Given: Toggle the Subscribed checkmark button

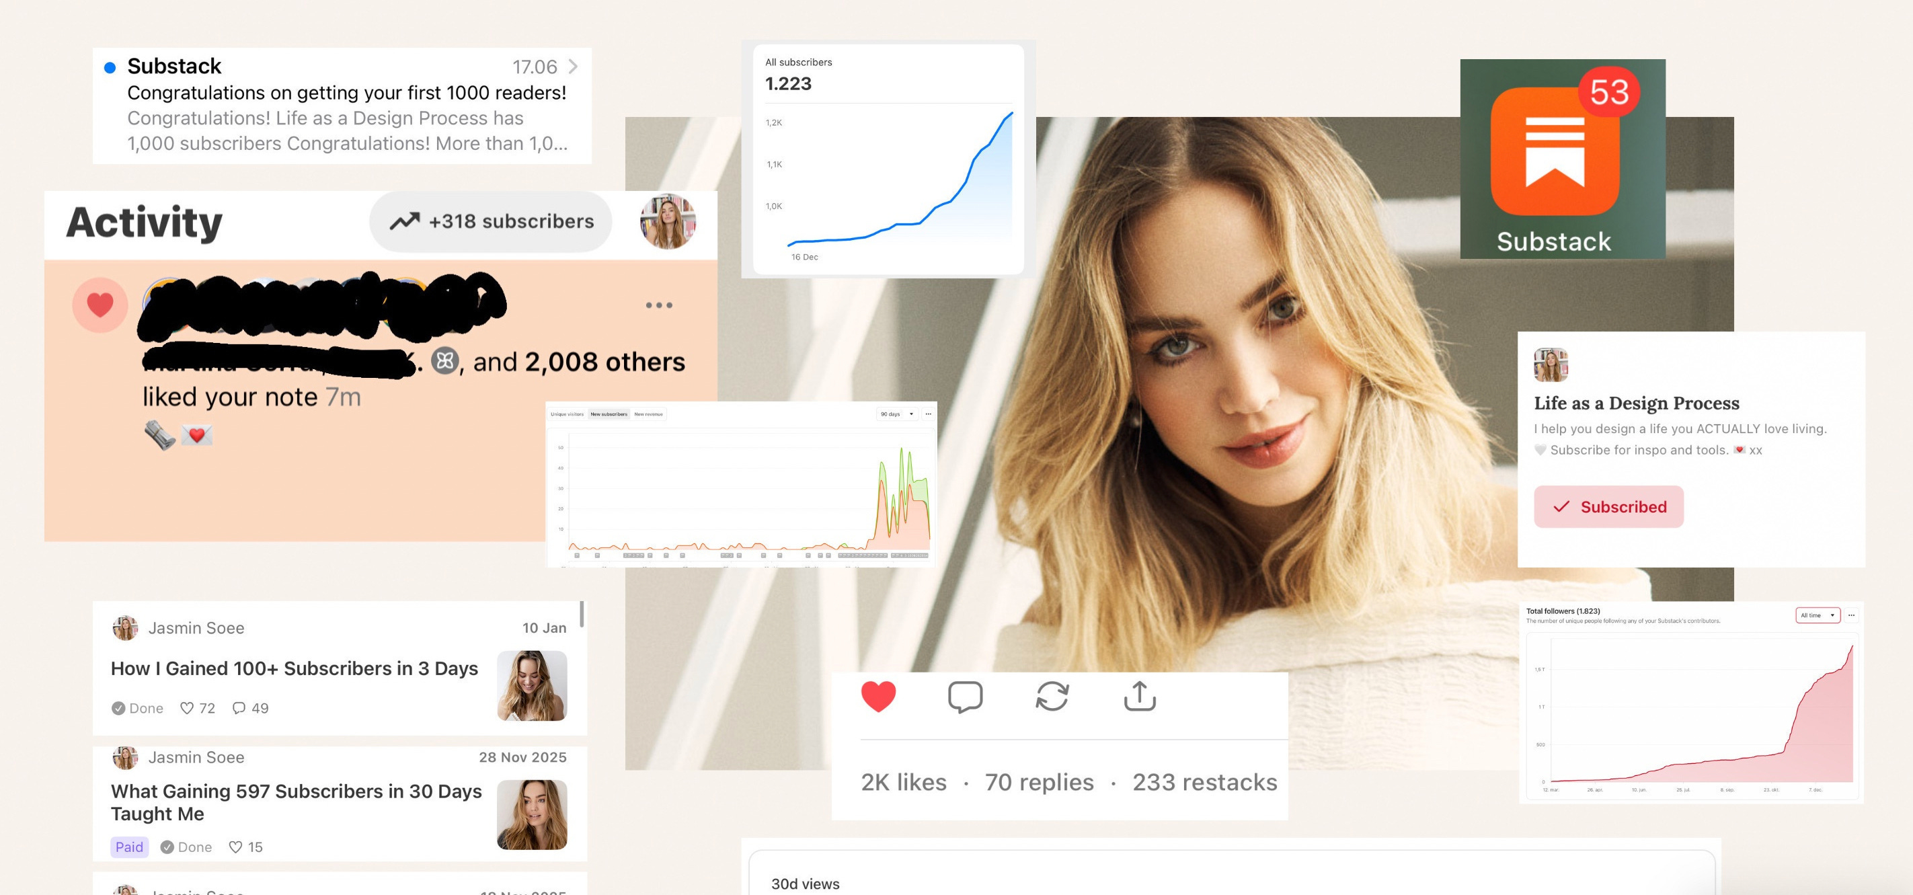Looking at the screenshot, I should click(1608, 506).
